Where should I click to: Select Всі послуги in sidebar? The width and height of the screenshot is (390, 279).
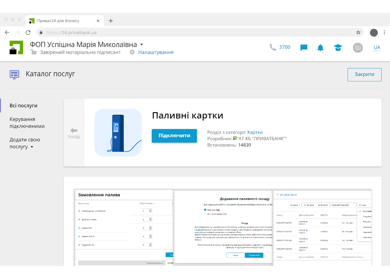24,105
